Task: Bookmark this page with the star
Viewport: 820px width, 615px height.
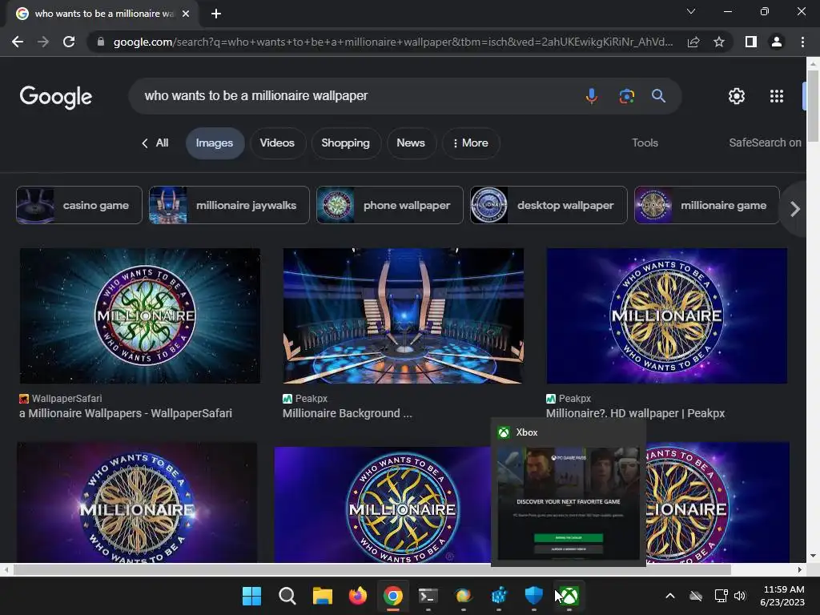Action: click(719, 42)
